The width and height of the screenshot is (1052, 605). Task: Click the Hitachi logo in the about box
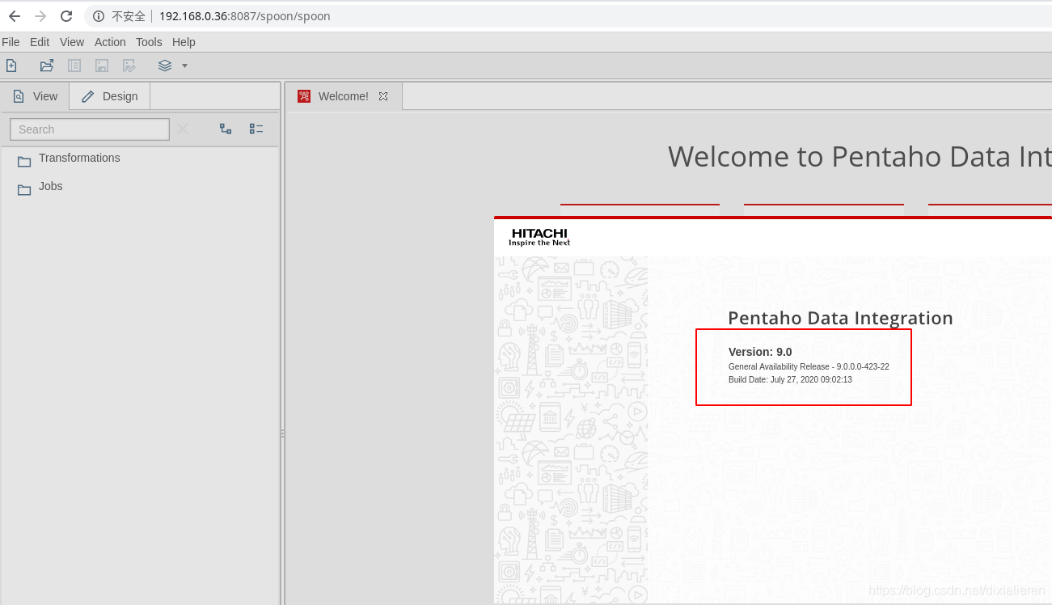pos(539,237)
